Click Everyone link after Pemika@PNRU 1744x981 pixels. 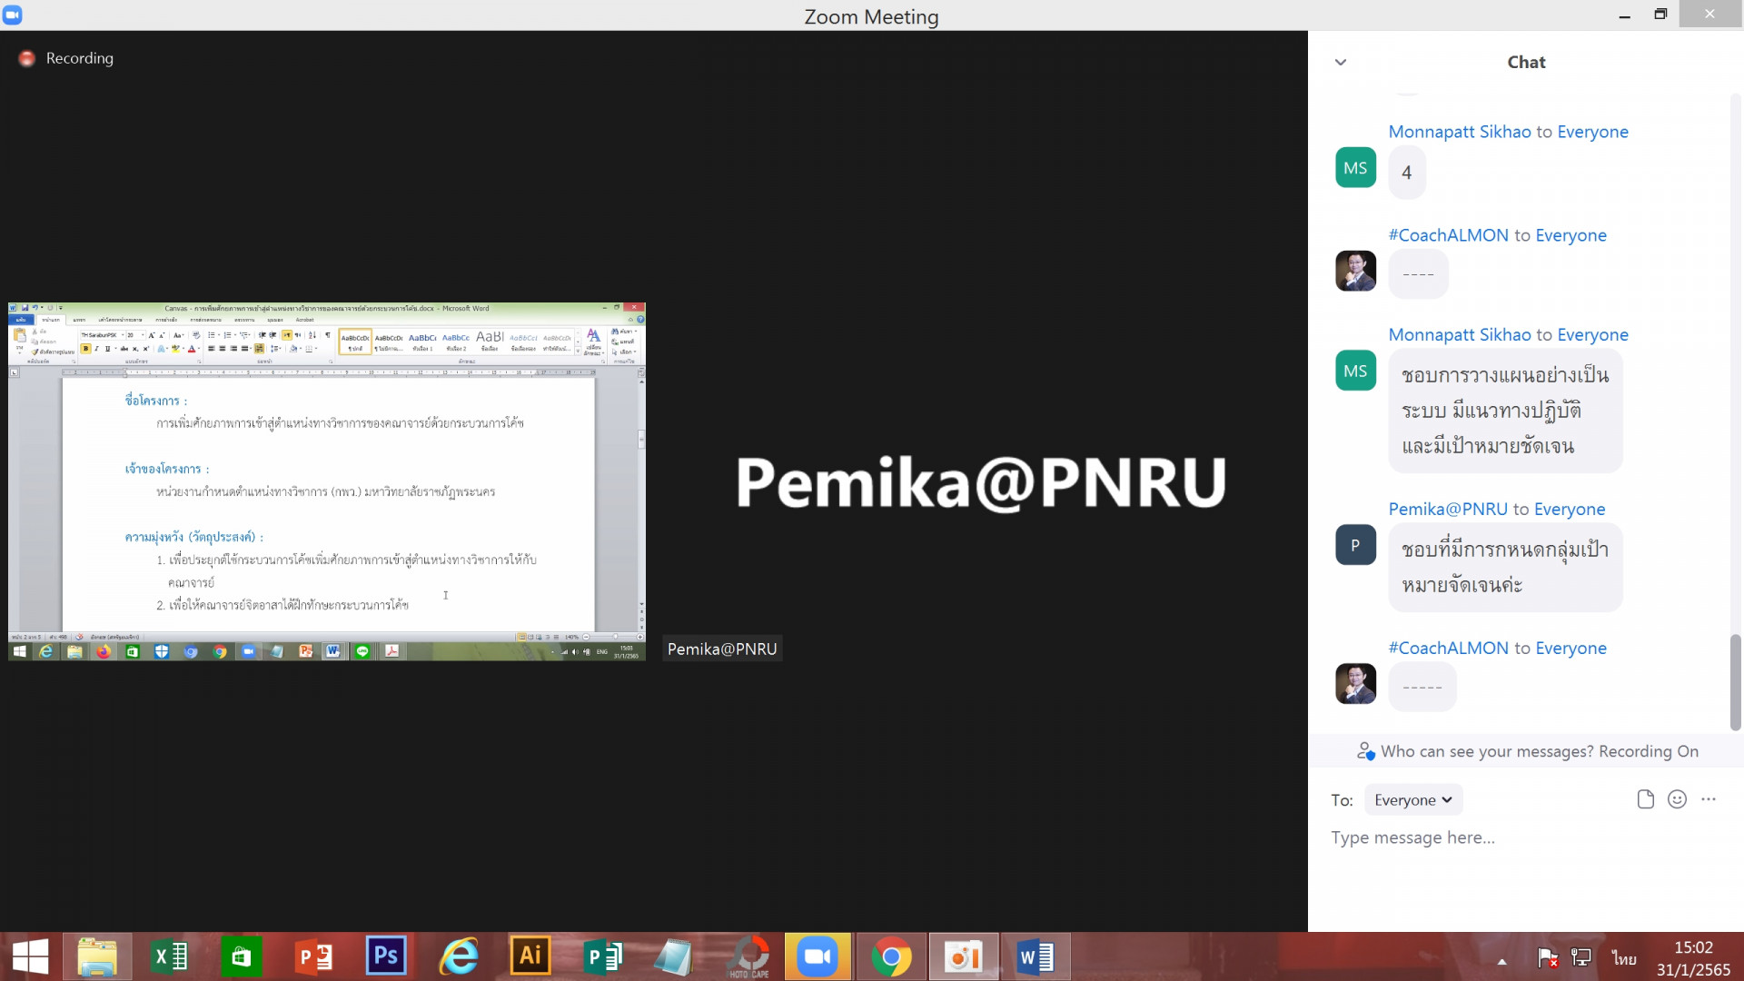pos(1570,509)
